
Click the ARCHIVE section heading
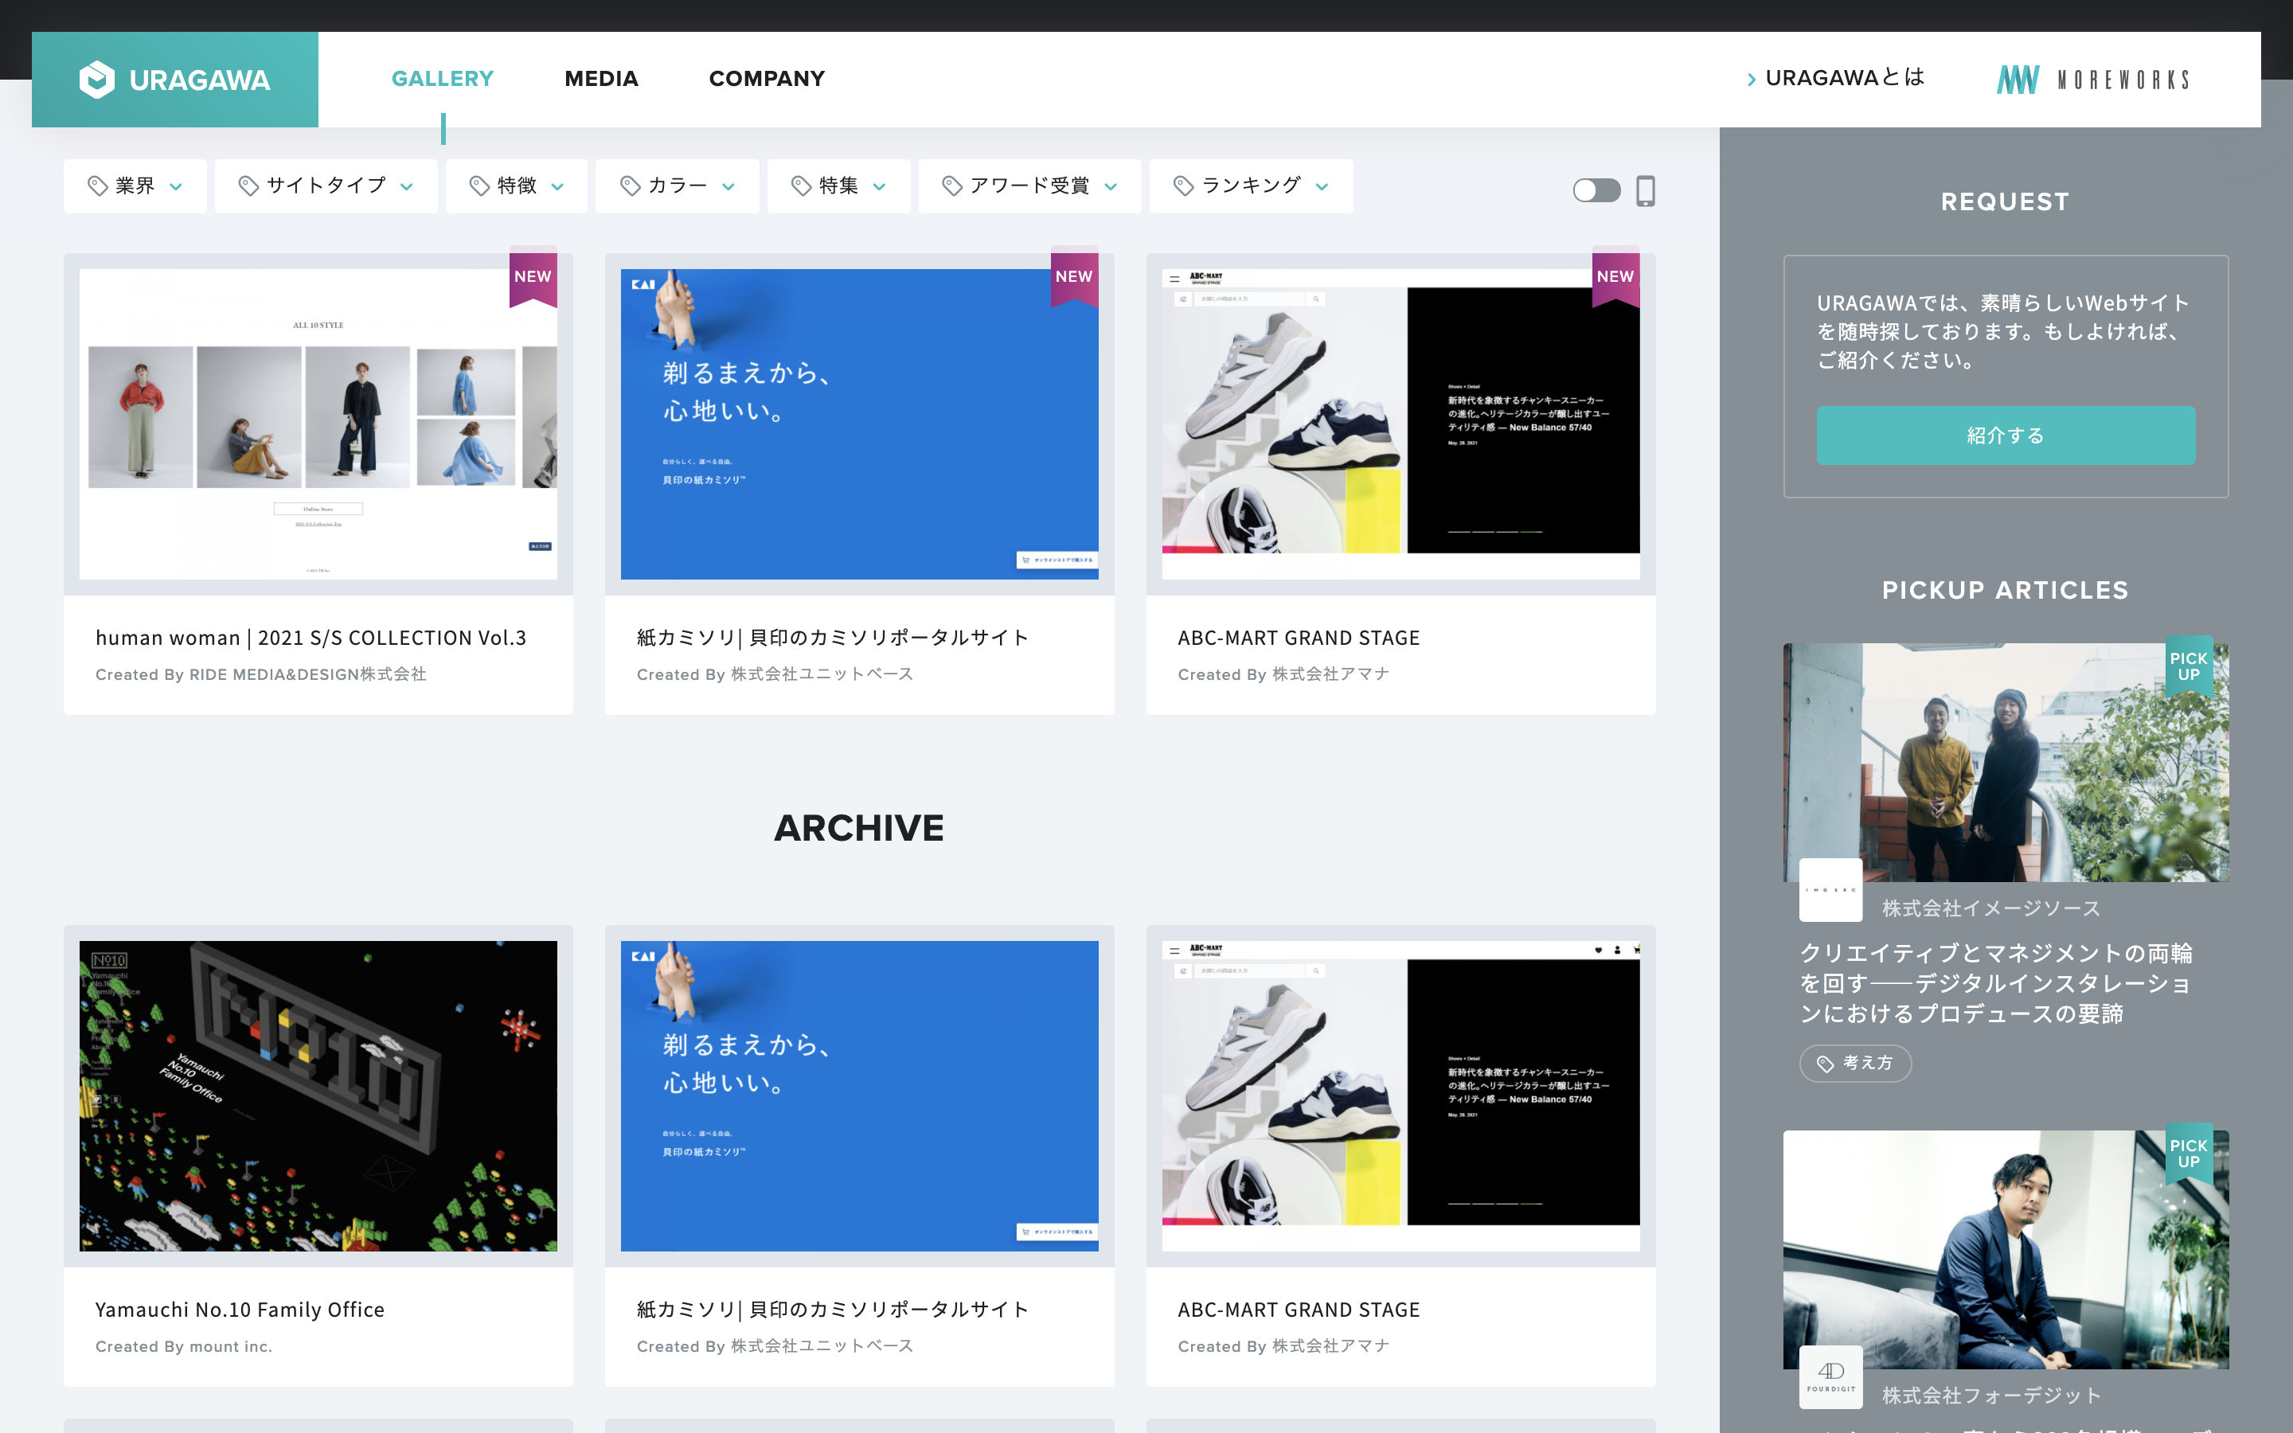pos(859,827)
